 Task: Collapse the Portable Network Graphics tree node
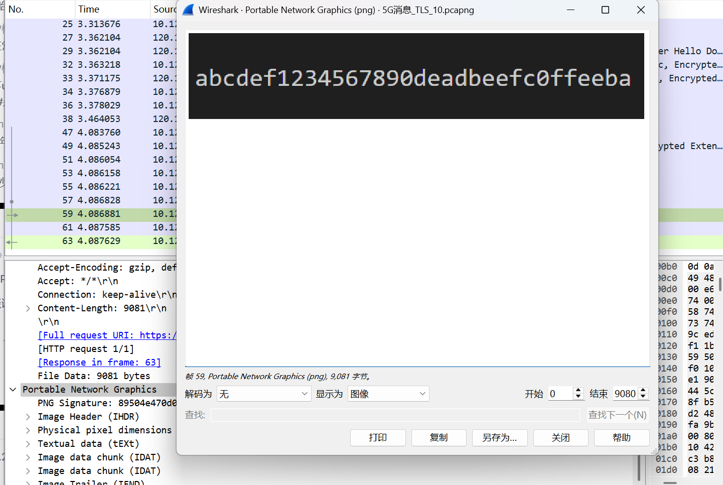(x=13, y=390)
